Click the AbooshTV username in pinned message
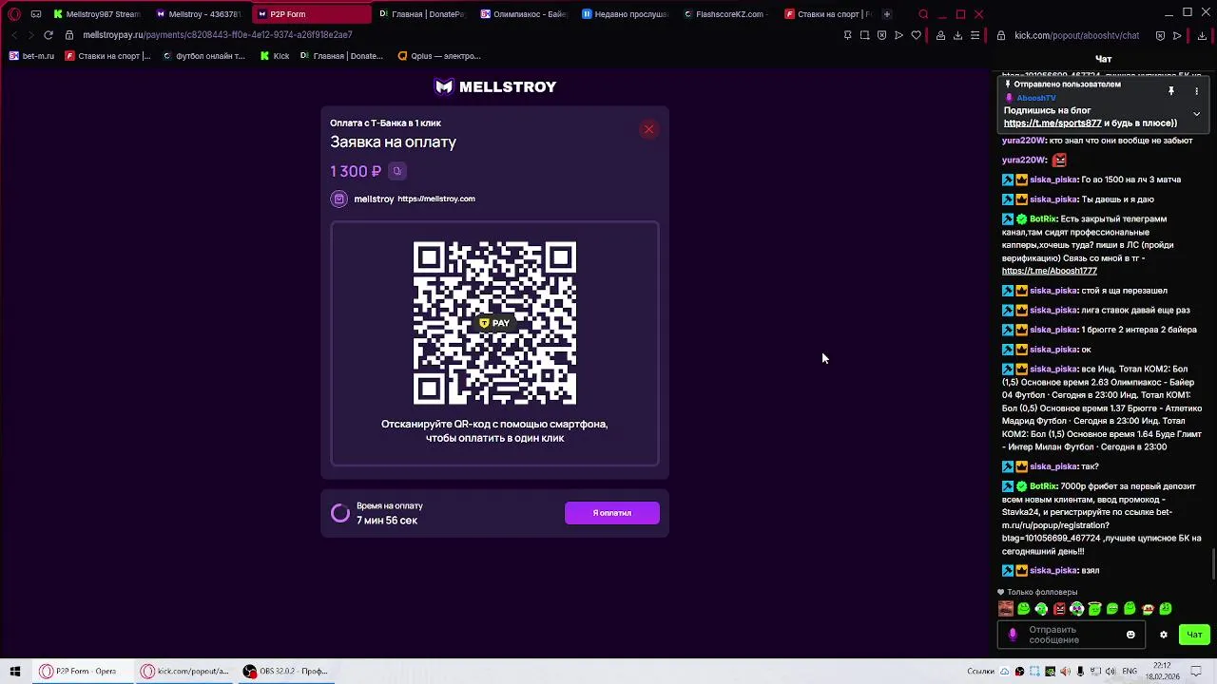Screen dimensions: 1217x684 coord(1036,98)
